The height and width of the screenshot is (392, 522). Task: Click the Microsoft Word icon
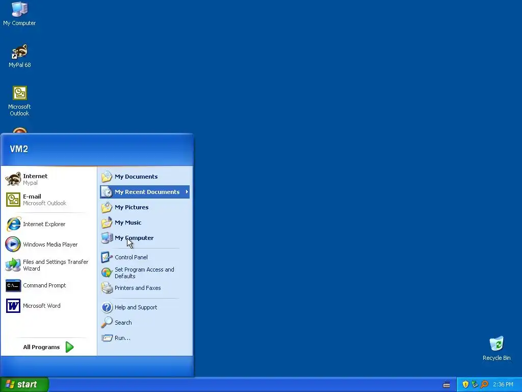[13, 306]
